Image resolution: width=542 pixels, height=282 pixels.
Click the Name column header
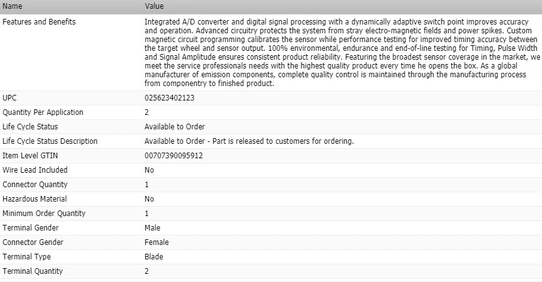tap(13, 6)
